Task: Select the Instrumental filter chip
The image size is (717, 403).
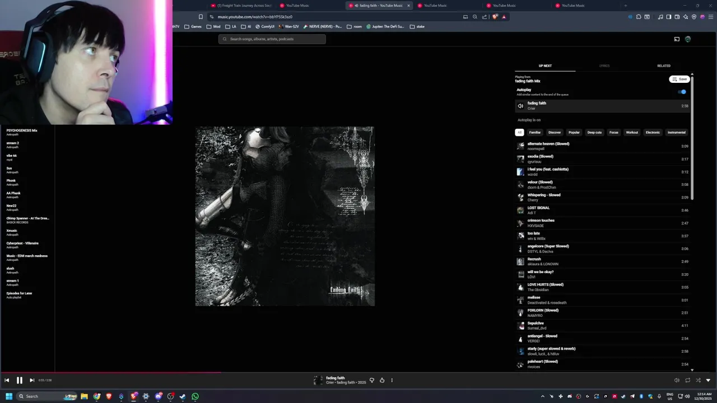Action: point(676,133)
